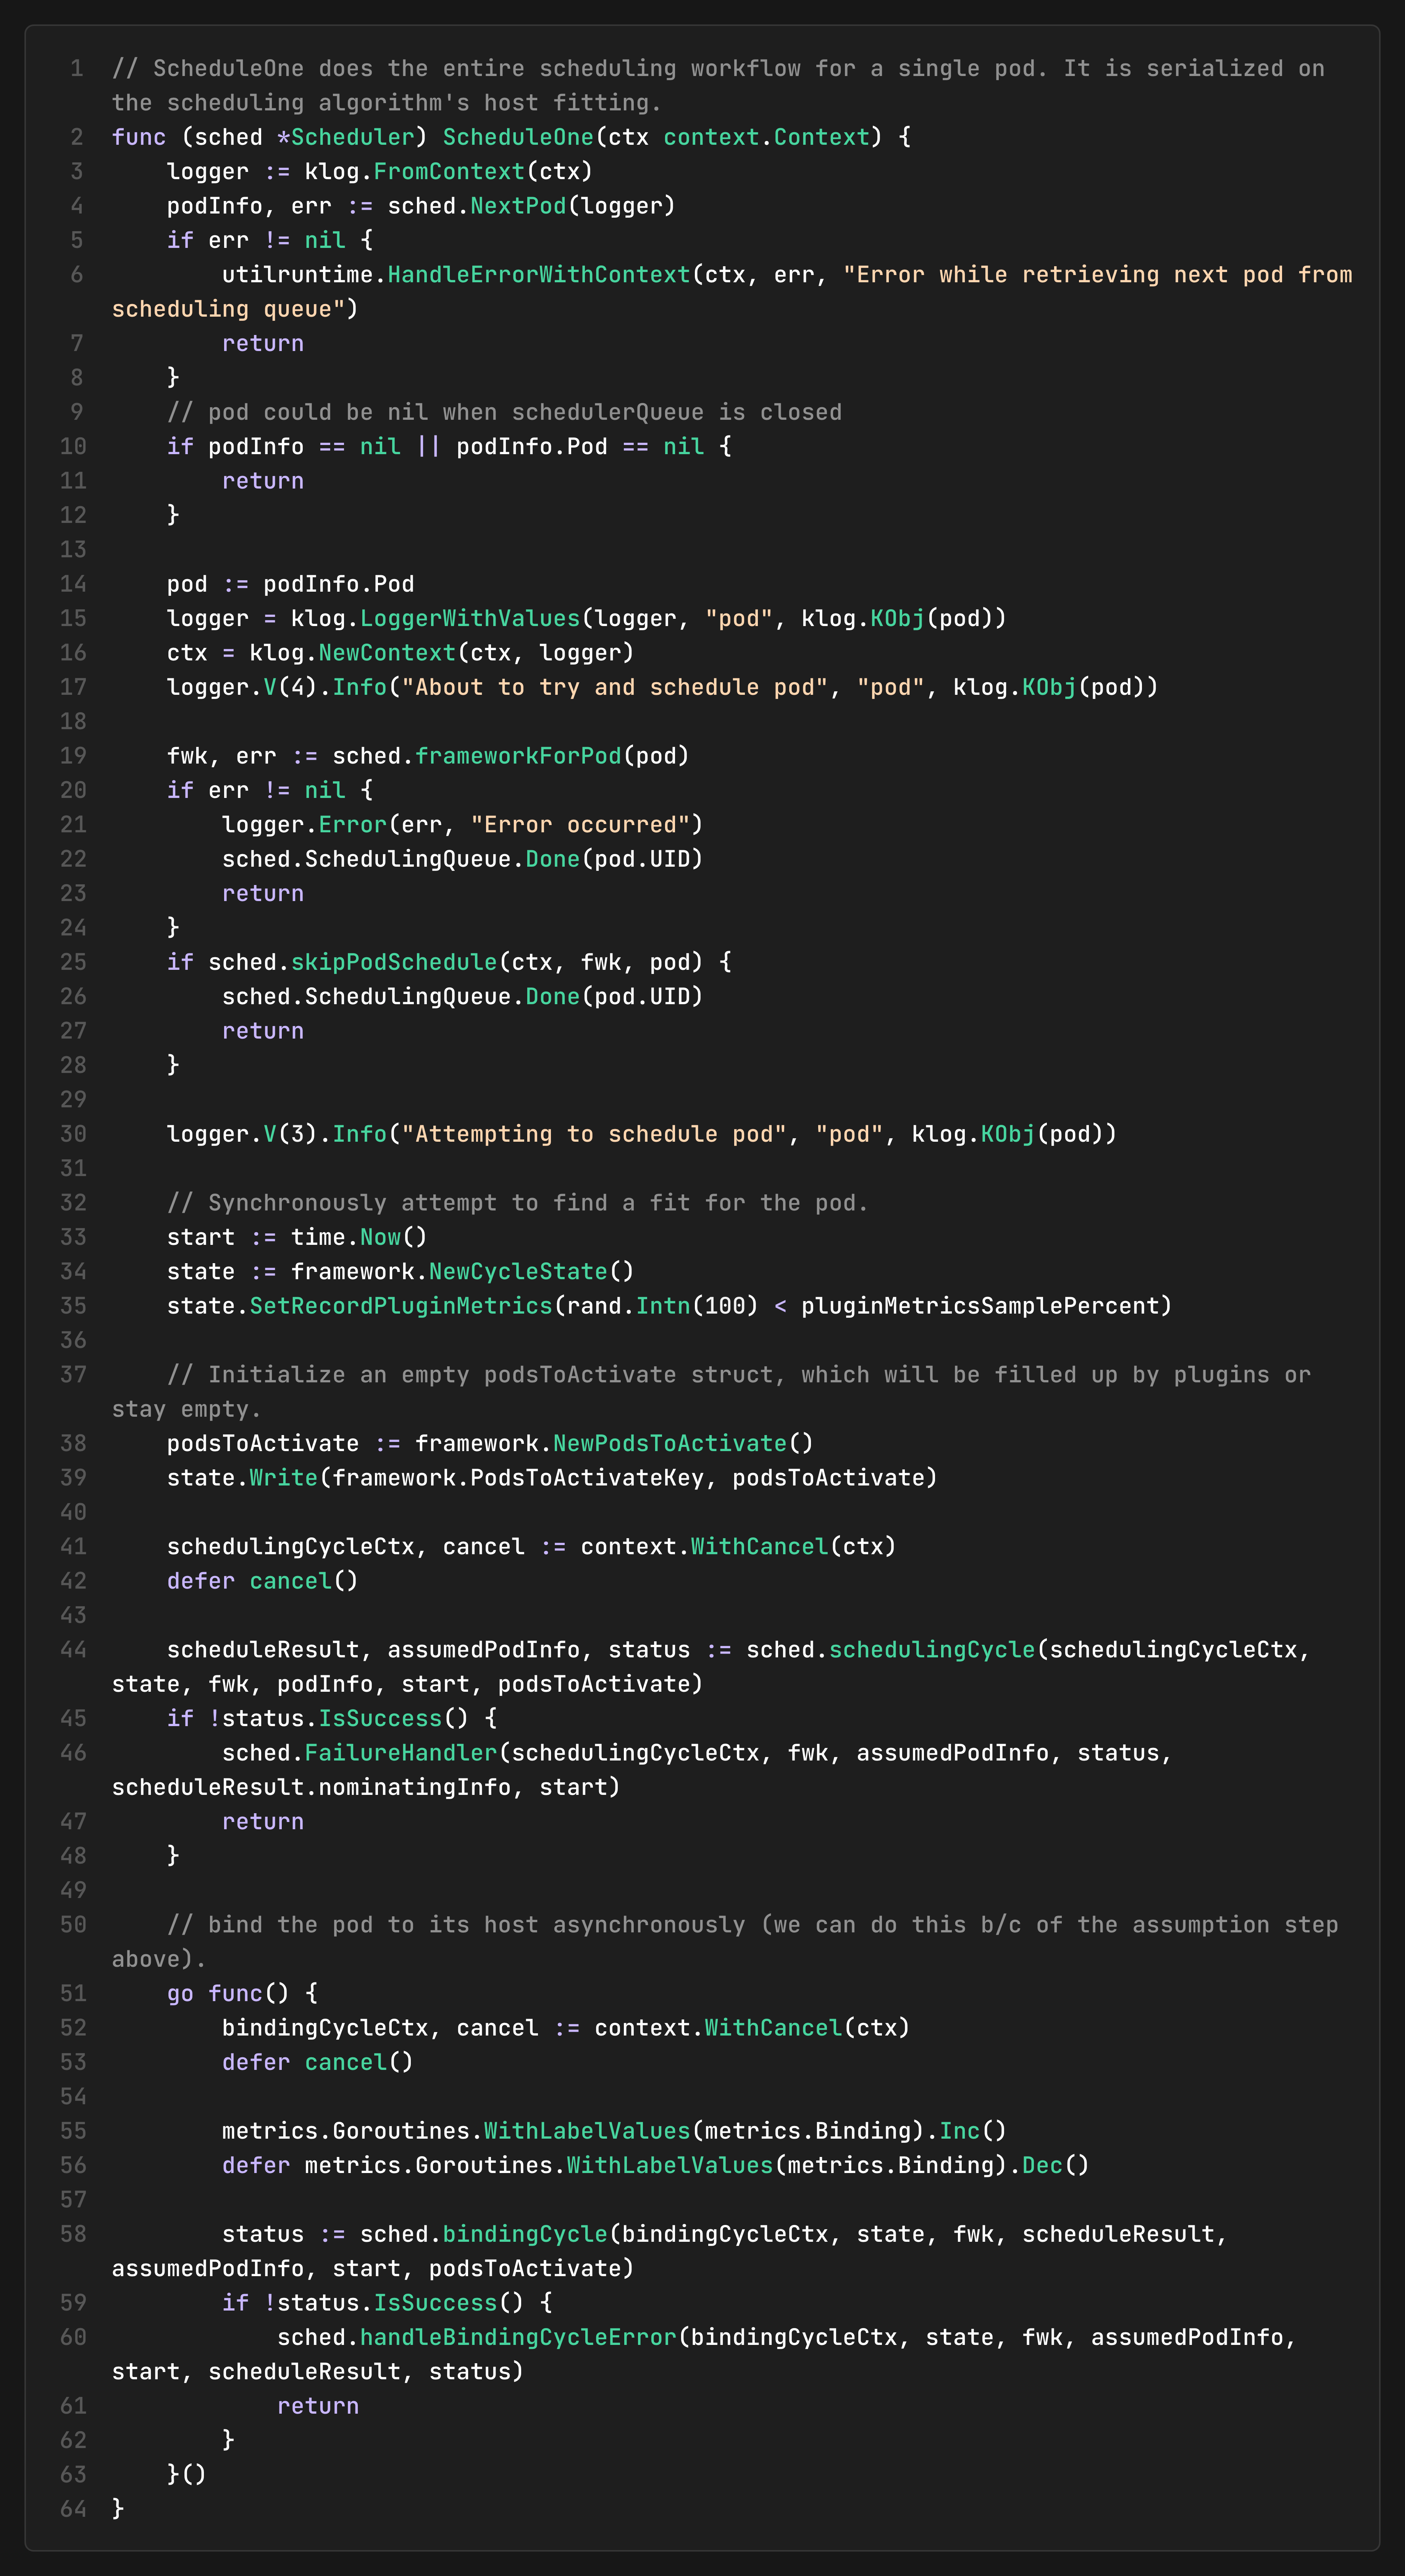Click the NewPodsToActivate function call
This screenshot has height=2576, width=1405.
(670, 1444)
